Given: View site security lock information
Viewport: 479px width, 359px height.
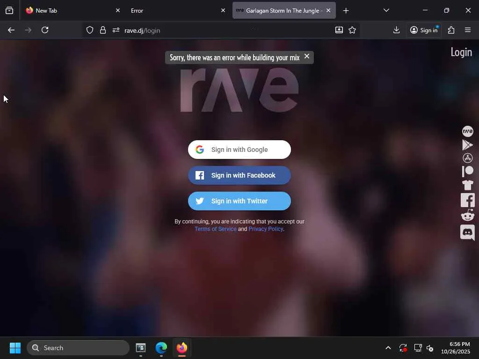Looking at the screenshot, I should 102,30.
